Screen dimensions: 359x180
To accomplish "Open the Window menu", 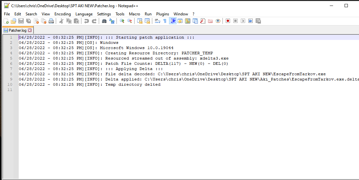I will click(x=180, y=14).
